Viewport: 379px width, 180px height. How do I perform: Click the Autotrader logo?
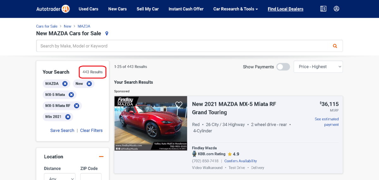pos(53,9)
